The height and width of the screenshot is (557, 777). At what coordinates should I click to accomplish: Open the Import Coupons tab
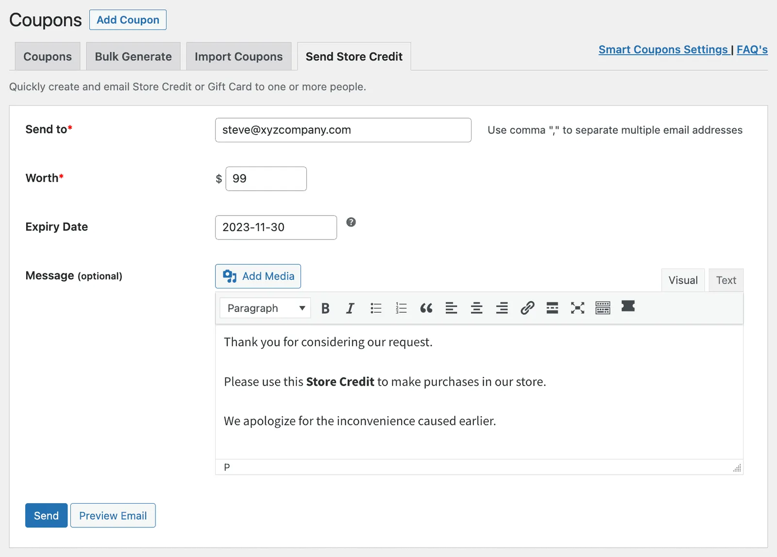pyautogui.click(x=238, y=57)
